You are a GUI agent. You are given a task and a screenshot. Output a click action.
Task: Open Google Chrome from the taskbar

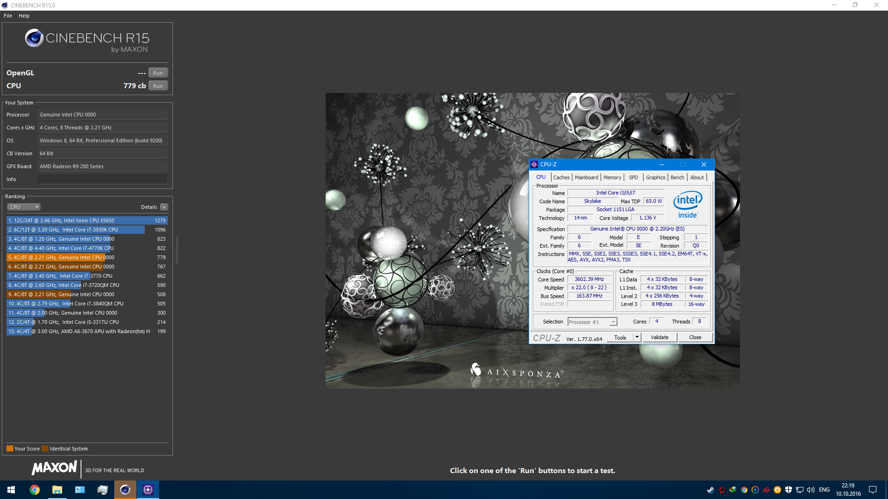pos(35,490)
